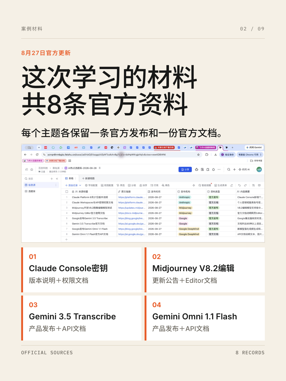Open the 行高 row height tool

click(x=154, y=185)
